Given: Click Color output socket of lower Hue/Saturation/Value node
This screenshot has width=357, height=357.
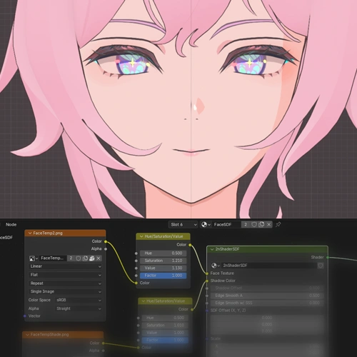Looking at the screenshot, I should (x=192, y=309).
